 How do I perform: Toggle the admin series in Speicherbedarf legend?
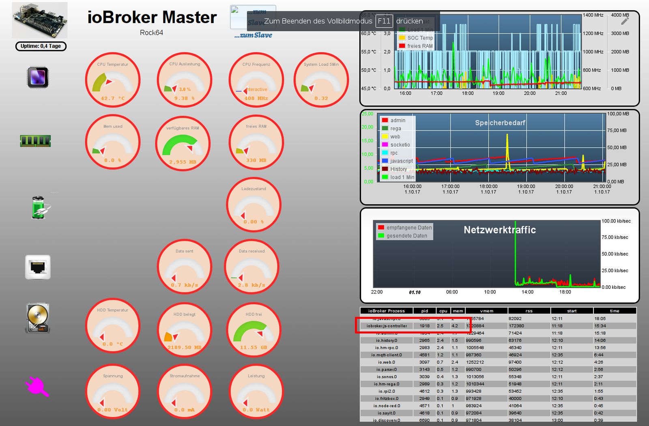click(393, 120)
